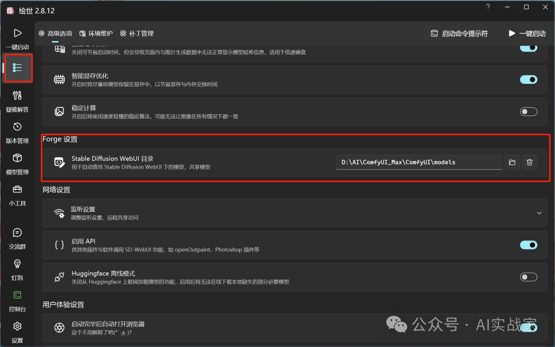
Task: Click the WebUI directory path input field
Action: pos(419,162)
